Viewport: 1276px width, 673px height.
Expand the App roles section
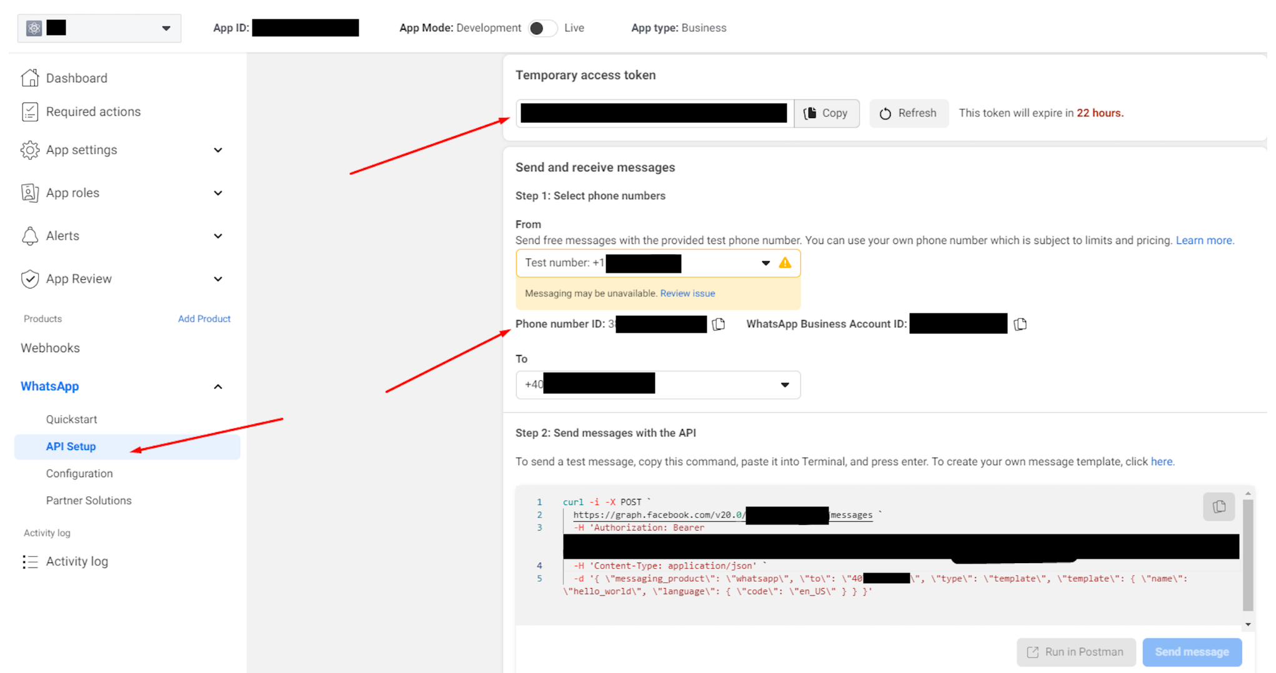click(217, 193)
